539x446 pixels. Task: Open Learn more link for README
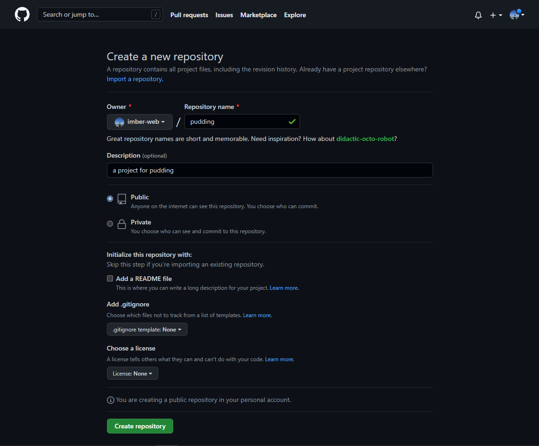[284, 288]
